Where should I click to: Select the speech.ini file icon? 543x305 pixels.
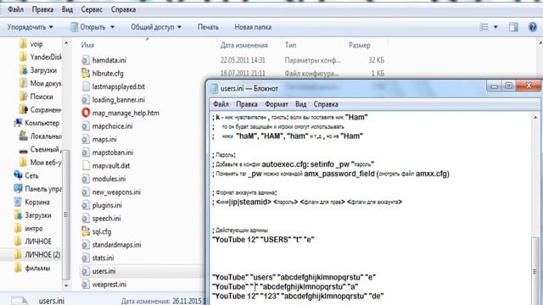coord(86,219)
